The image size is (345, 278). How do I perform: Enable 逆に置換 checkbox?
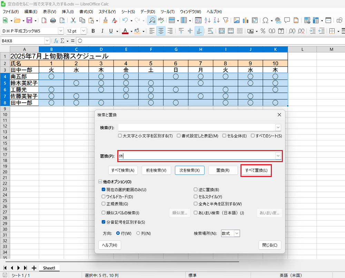[195, 189]
